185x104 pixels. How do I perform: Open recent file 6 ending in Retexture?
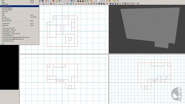pyautogui.click(x=19, y=37)
